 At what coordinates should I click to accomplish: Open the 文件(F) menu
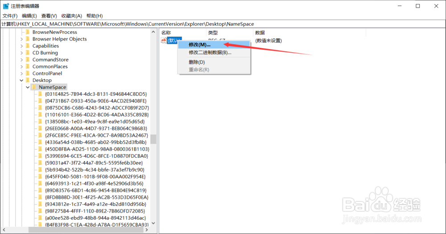(10, 16)
